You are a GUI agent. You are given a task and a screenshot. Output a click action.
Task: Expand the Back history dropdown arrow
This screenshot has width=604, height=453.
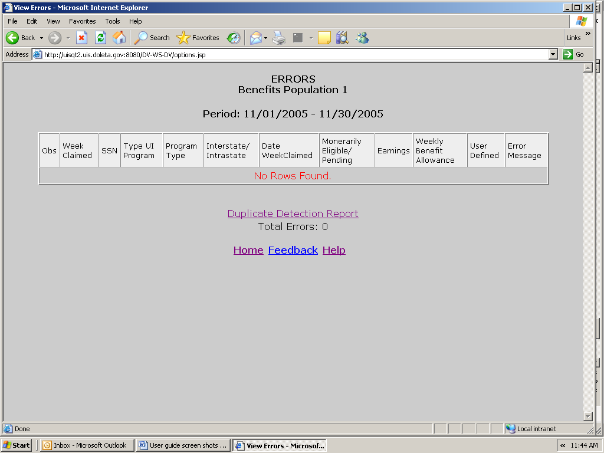pos(41,38)
